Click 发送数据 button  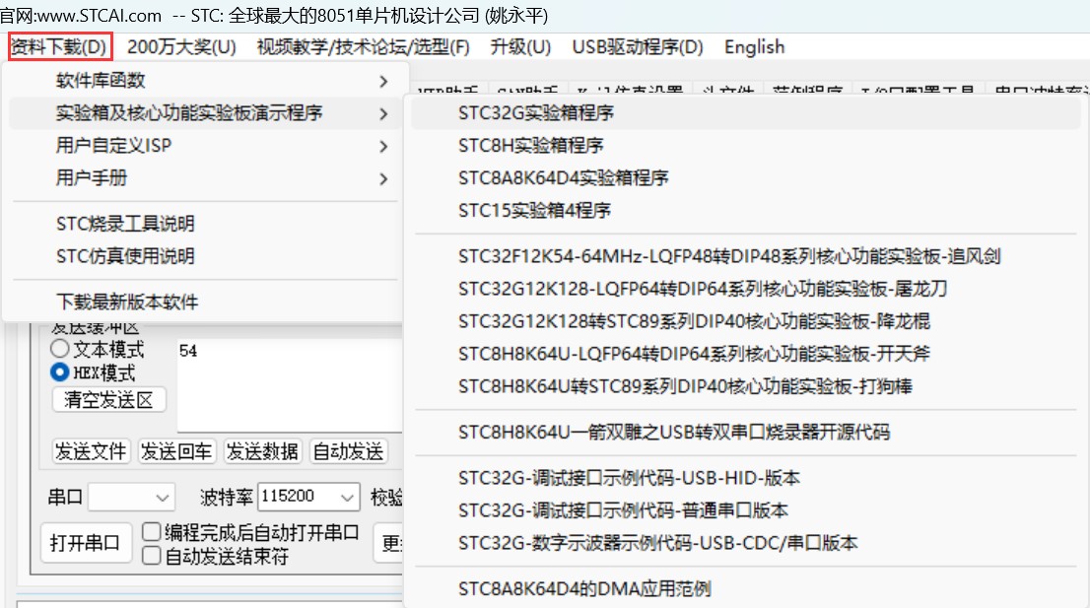[262, 451]
